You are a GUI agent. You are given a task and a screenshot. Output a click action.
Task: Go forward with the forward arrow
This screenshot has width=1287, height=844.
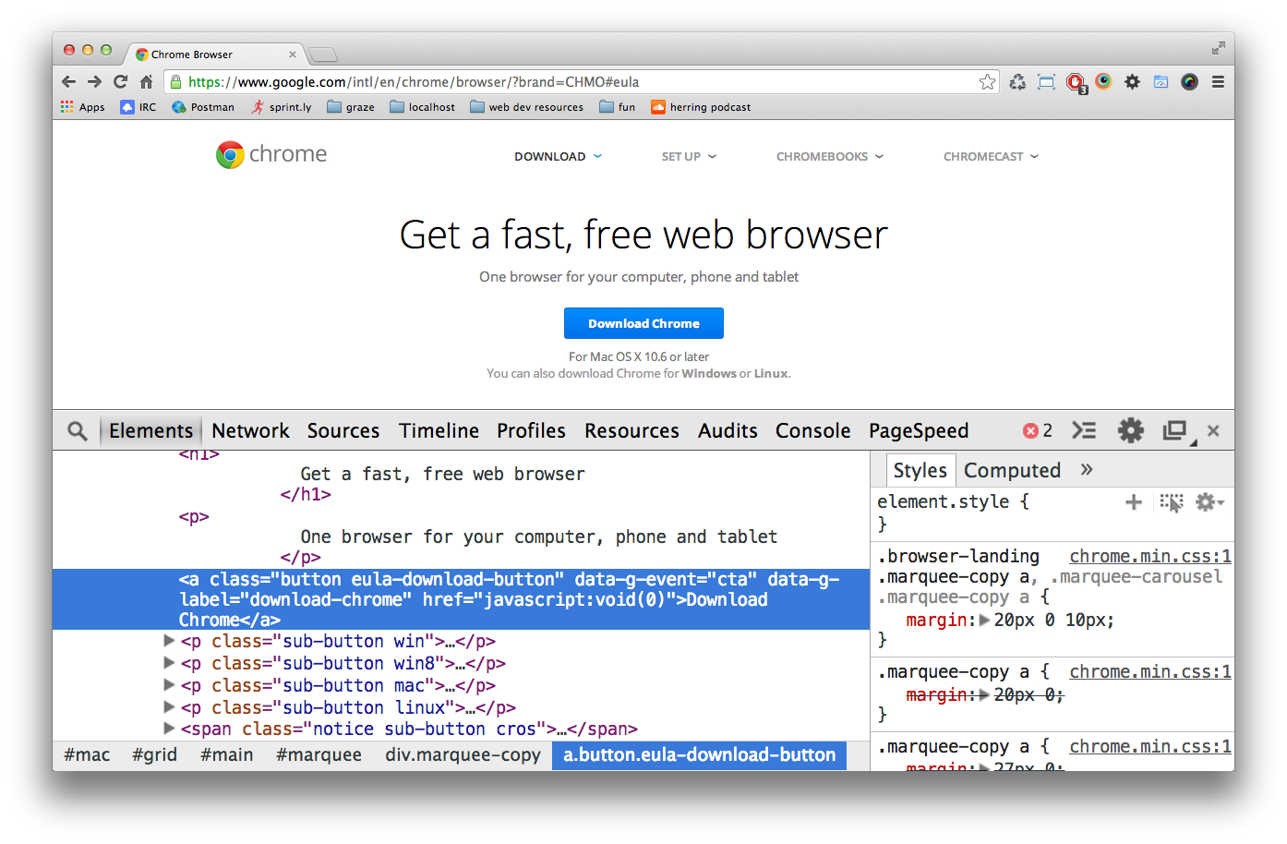click(x=94, y=82)
